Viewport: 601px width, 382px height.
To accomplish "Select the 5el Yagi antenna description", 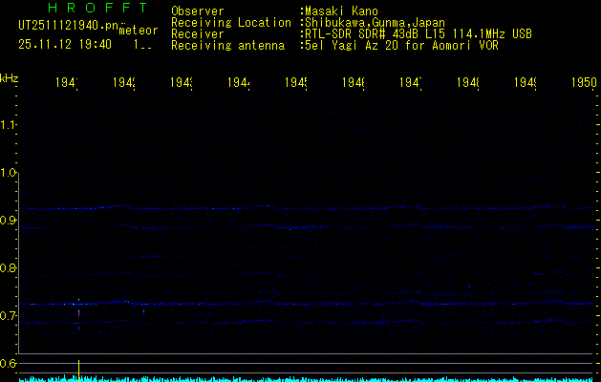I will tap(401, 45).
